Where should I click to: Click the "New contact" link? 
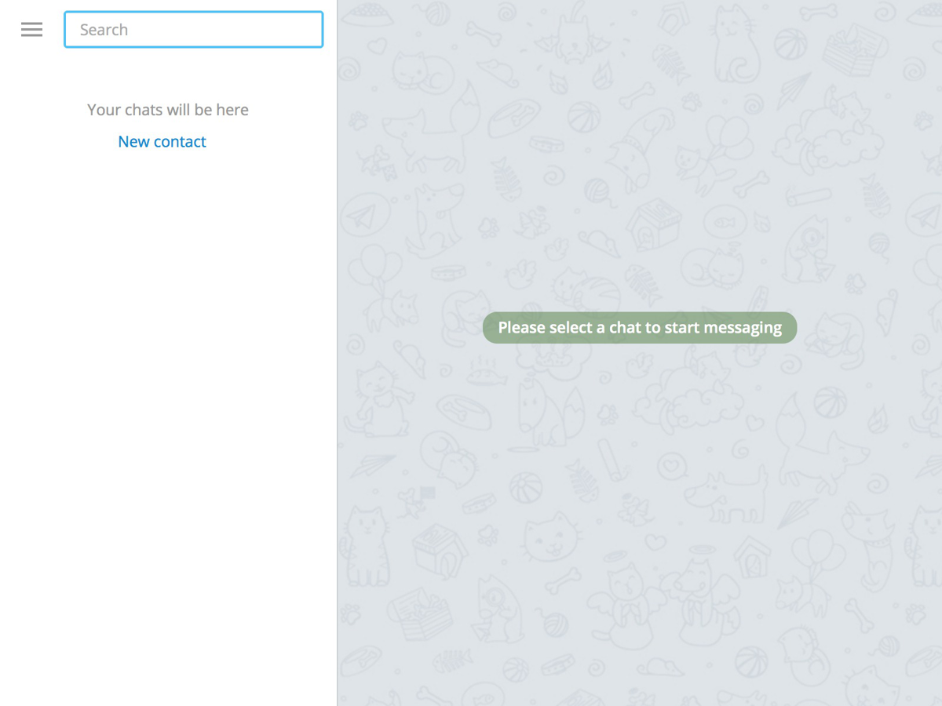coord(162,142)
